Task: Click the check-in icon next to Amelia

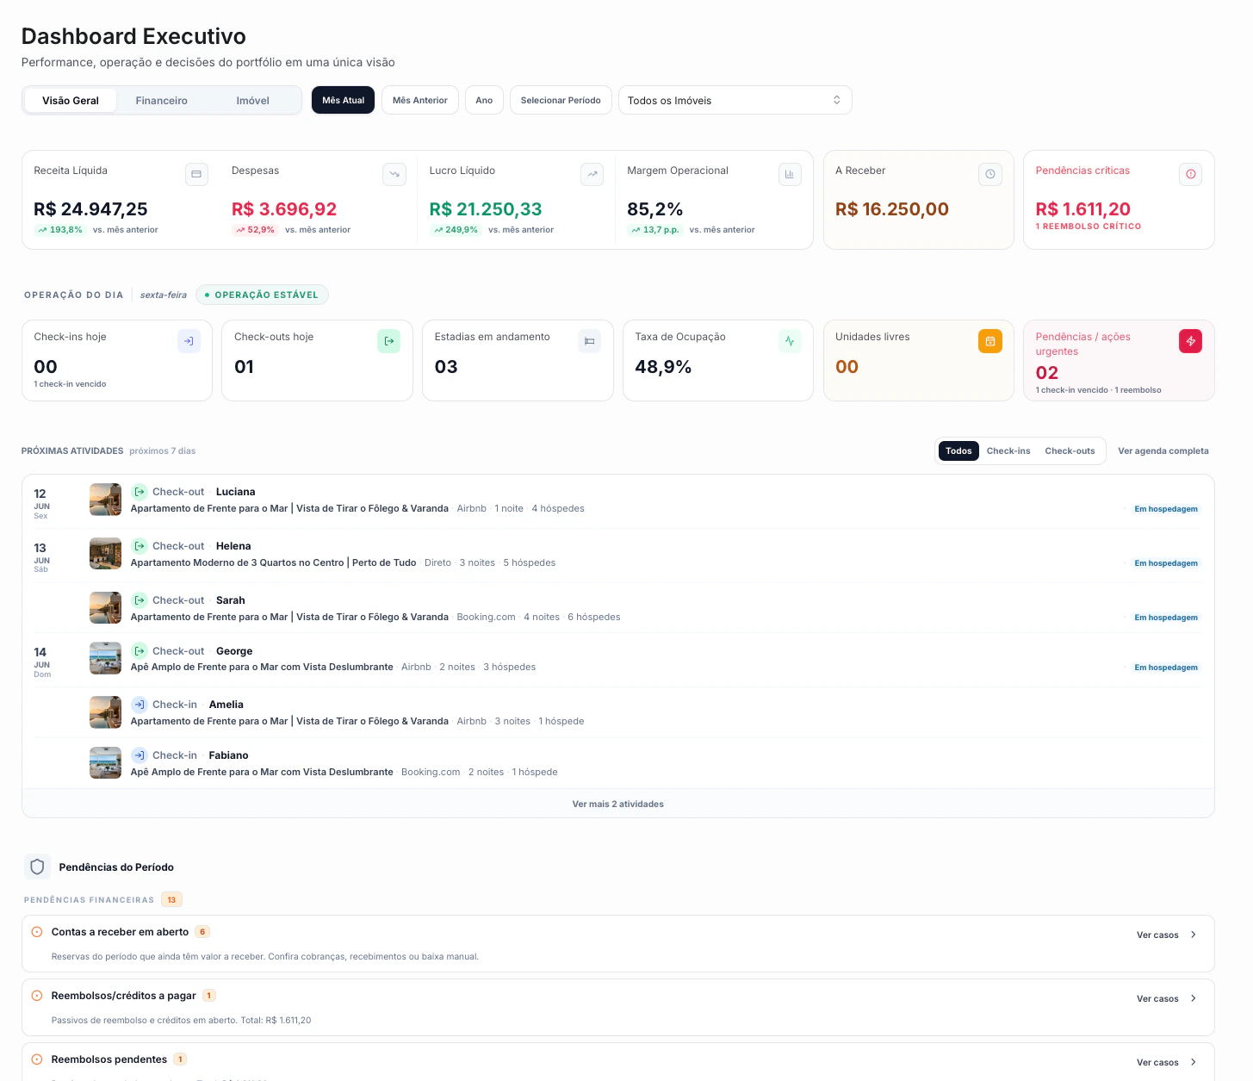Action: click(x=139, y=705)
